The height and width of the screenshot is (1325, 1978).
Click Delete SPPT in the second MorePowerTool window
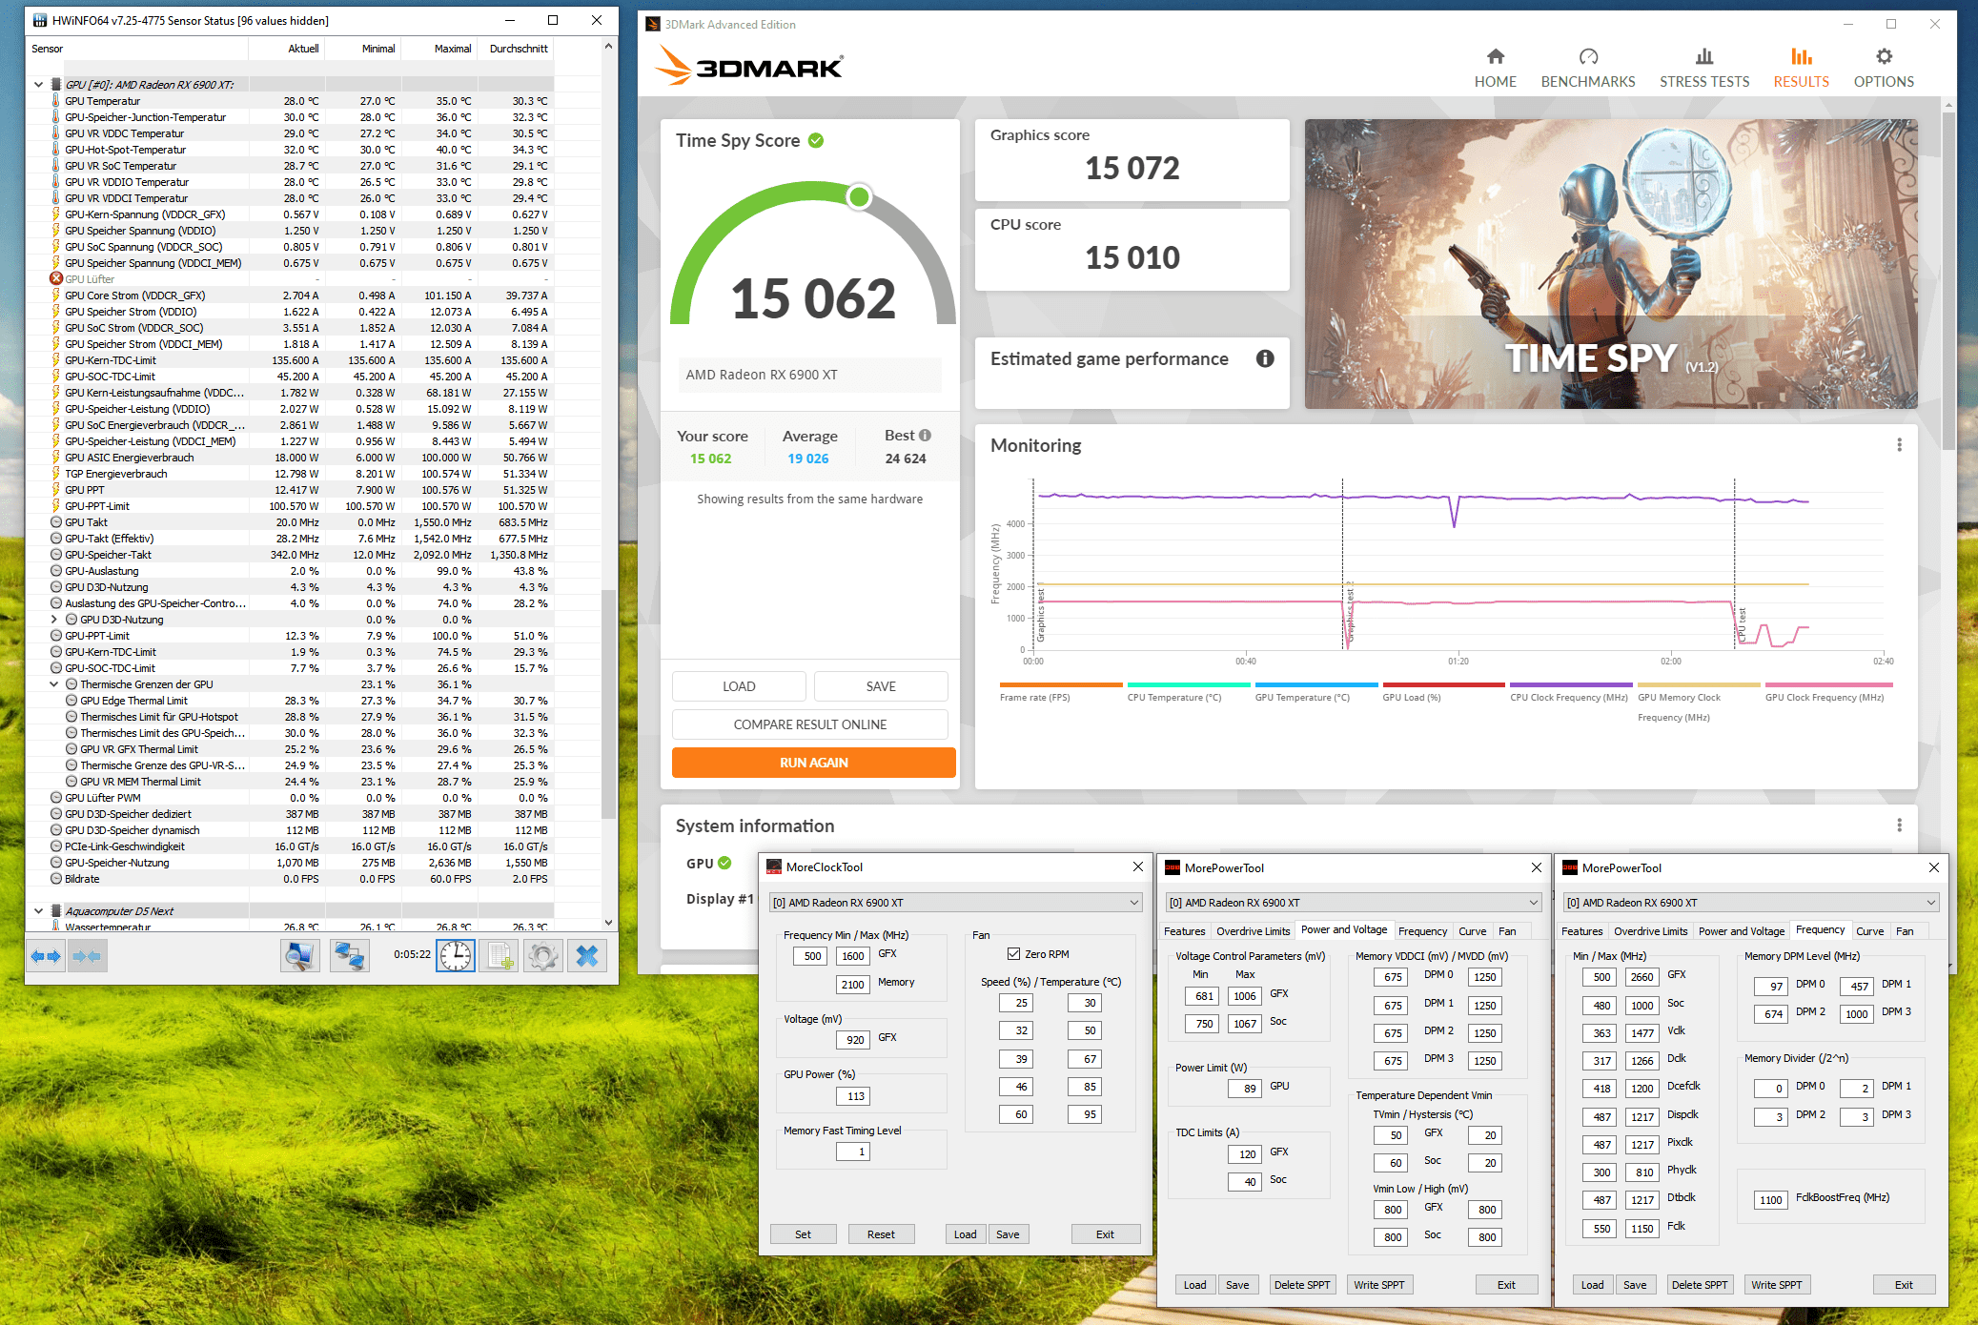(x=1699, y=1285)
